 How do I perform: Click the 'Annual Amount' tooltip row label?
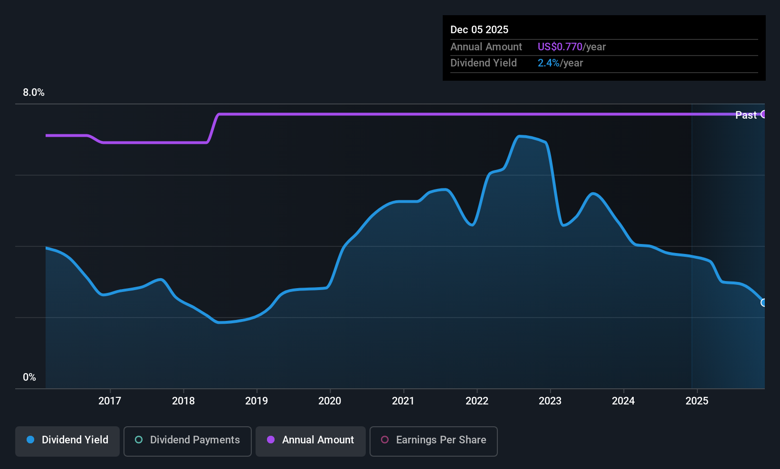tap(486, 47)
